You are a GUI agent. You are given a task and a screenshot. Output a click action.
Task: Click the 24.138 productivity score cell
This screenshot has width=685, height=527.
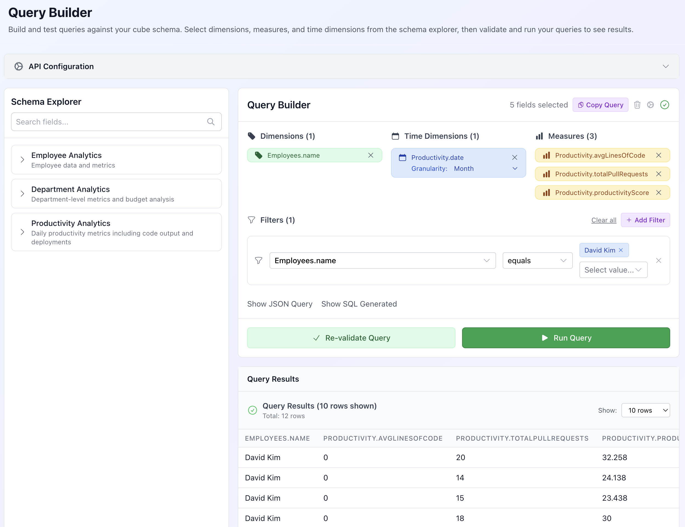(614, 478)
